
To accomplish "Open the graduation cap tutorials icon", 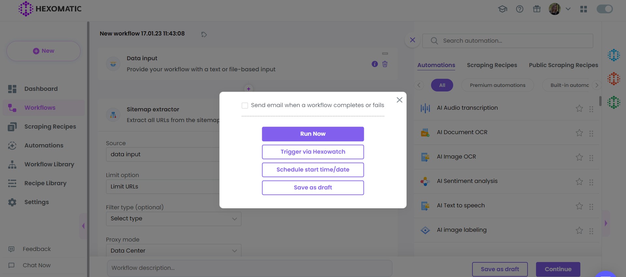I will 502,9.
